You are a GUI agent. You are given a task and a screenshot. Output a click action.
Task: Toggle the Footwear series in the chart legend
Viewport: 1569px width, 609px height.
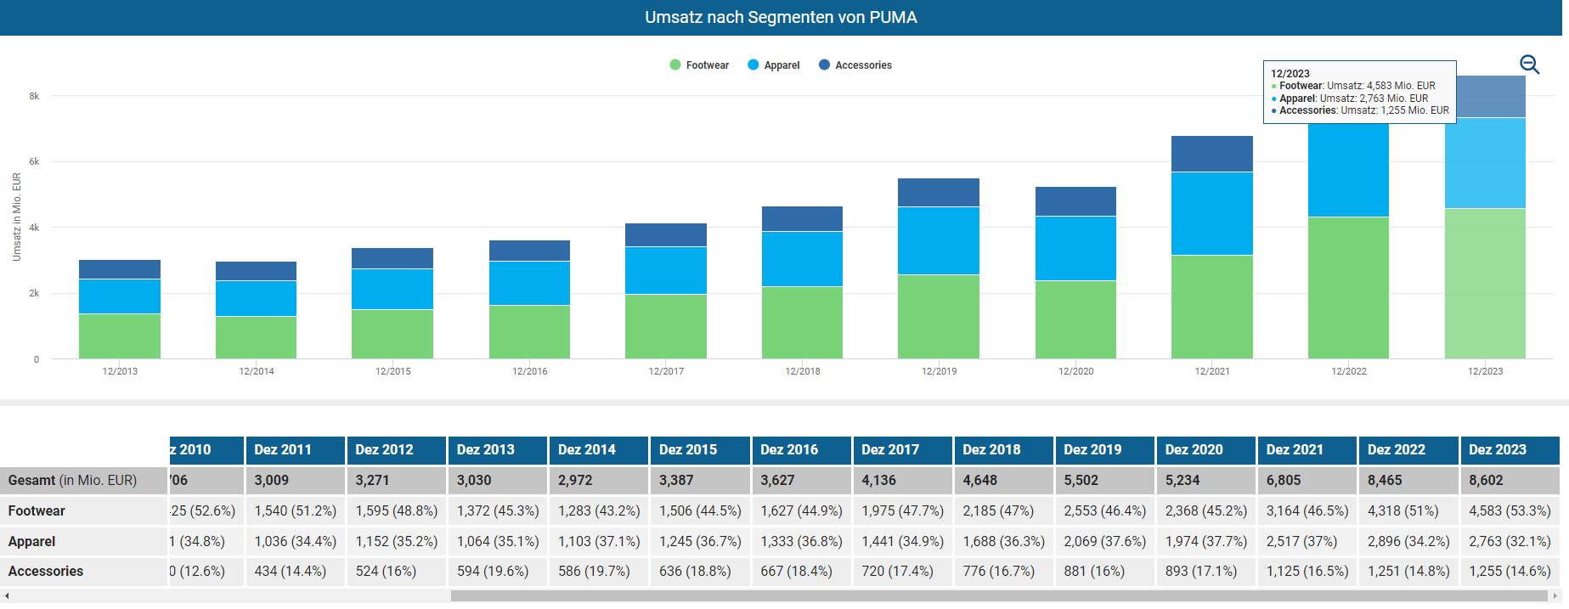click(x=699, y=65)
